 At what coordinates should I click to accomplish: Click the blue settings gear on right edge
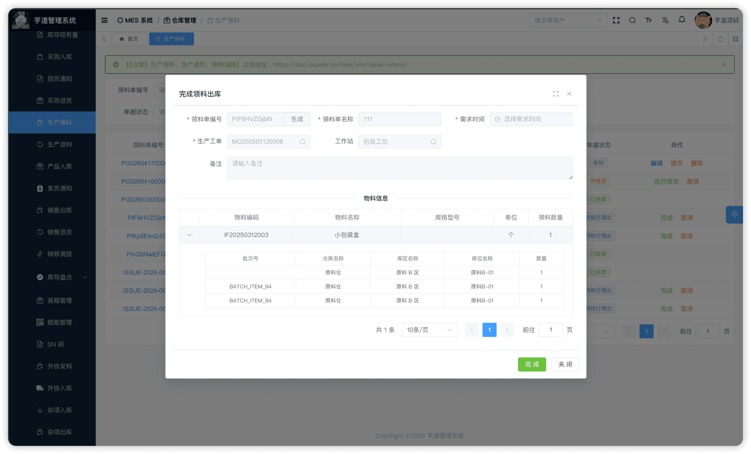[734, 214]
